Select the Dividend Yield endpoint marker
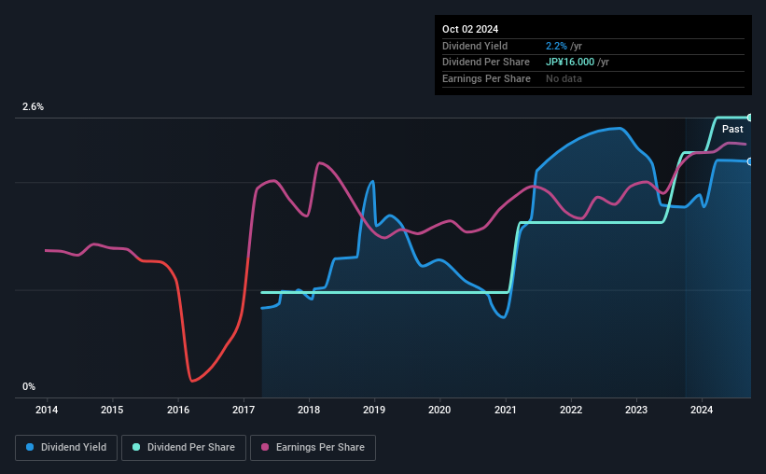 750,161
